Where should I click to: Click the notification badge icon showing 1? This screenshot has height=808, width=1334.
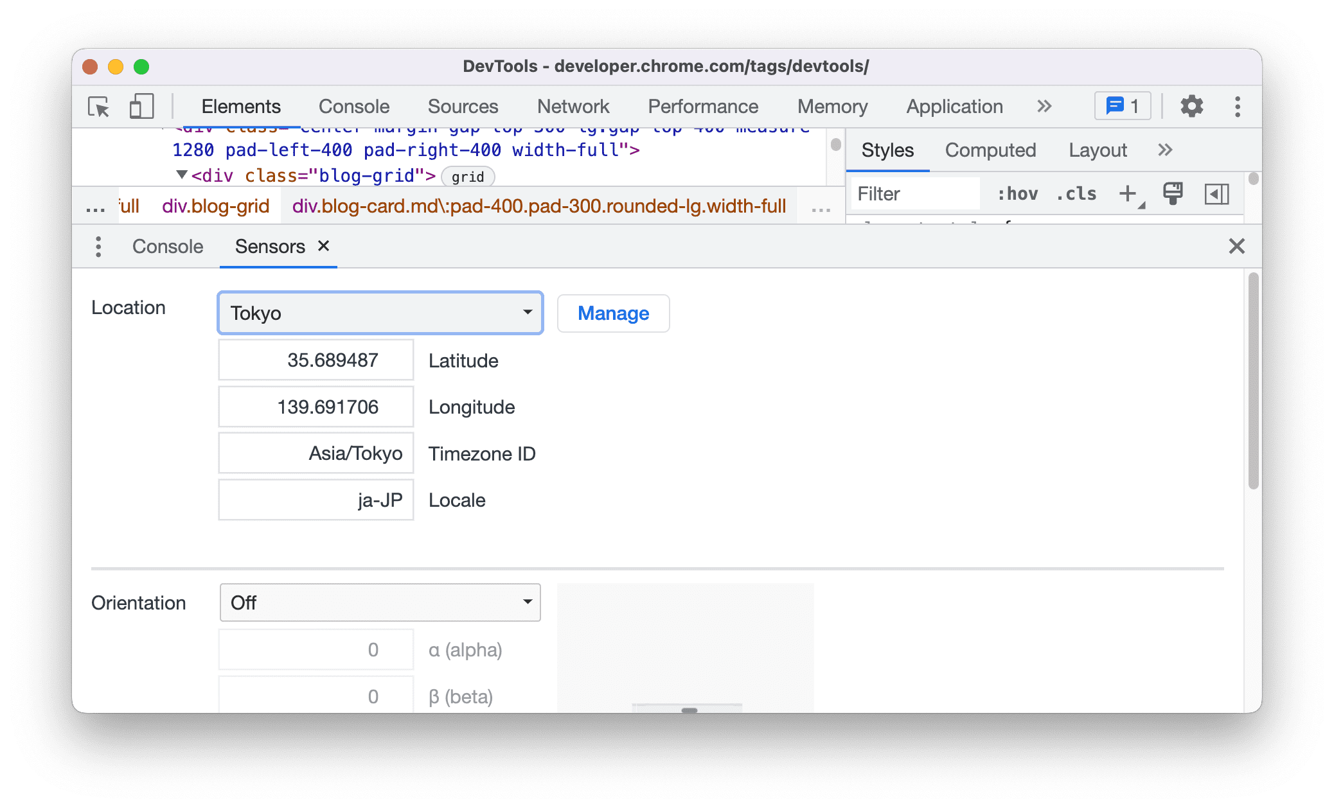(1123, 106)
